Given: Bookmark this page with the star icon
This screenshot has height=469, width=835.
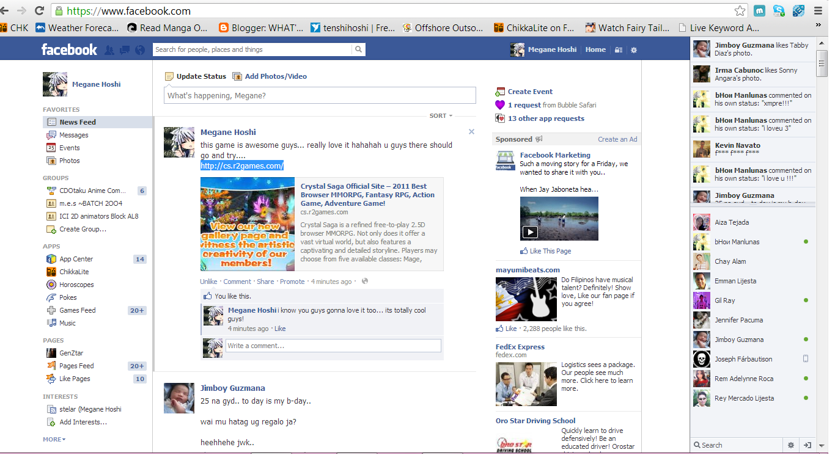Looking at the screenshot, I should coord(740,11).
